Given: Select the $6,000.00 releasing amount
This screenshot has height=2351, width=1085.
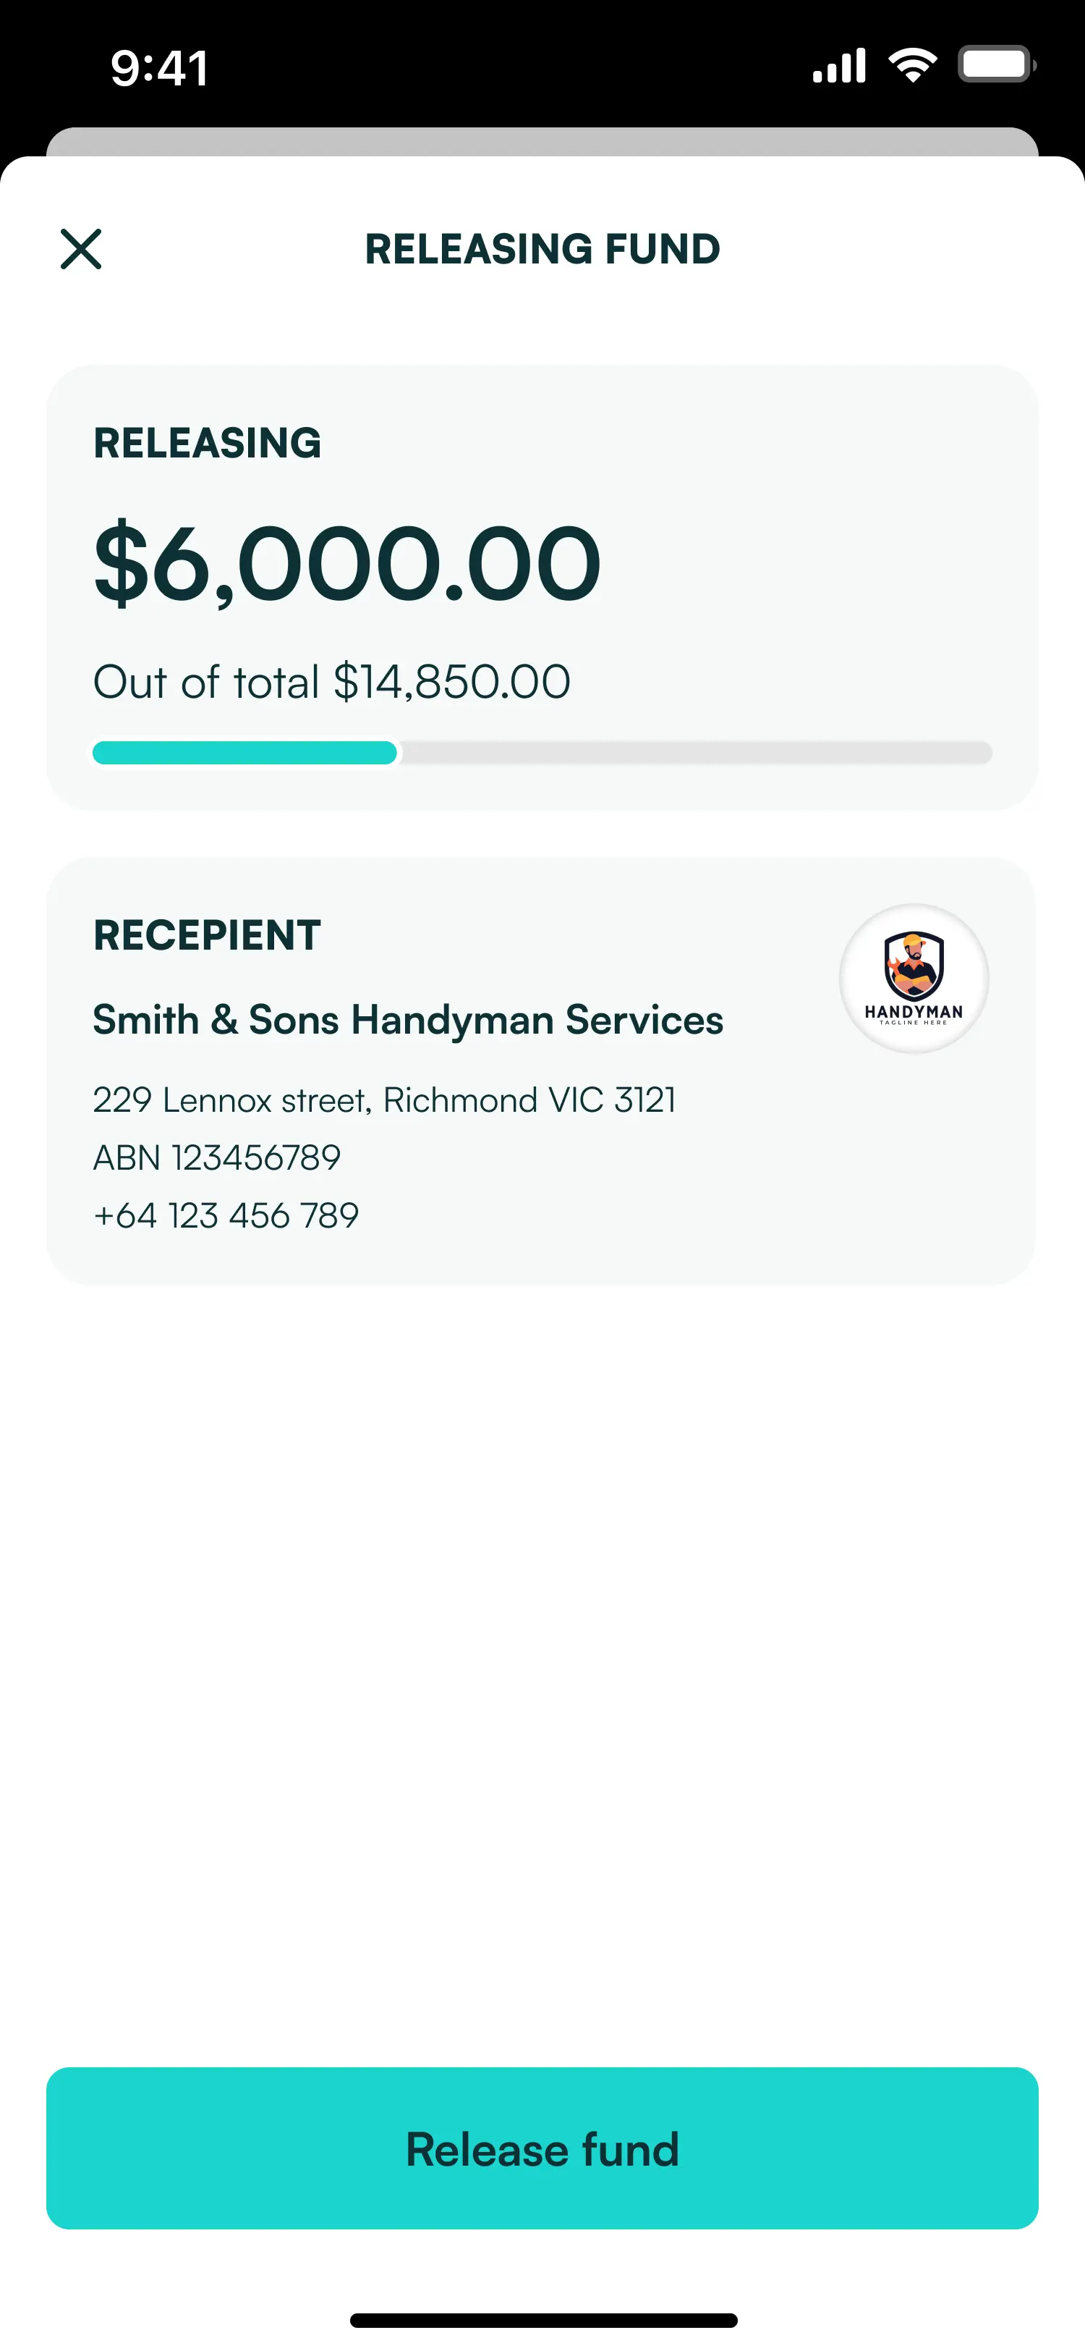Looking at the screenshot, I should pos(347,563).
